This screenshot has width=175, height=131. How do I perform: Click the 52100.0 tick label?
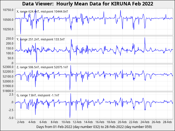pos(8,76)
